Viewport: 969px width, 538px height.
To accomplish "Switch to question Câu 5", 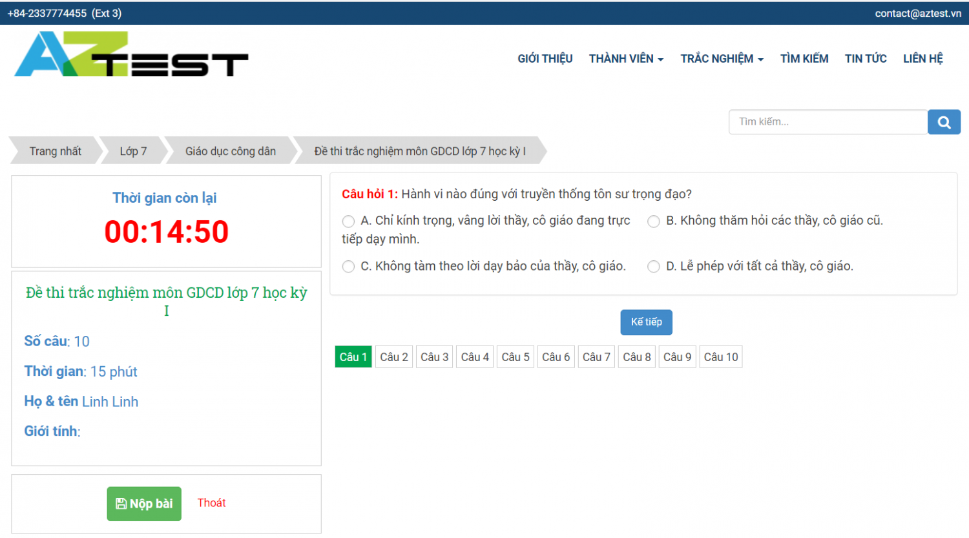I will pos(516,357).
